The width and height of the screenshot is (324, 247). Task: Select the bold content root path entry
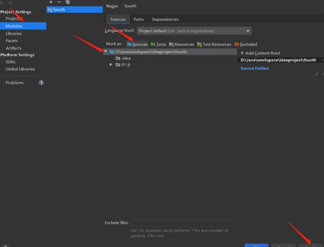(x=278, y=60)
